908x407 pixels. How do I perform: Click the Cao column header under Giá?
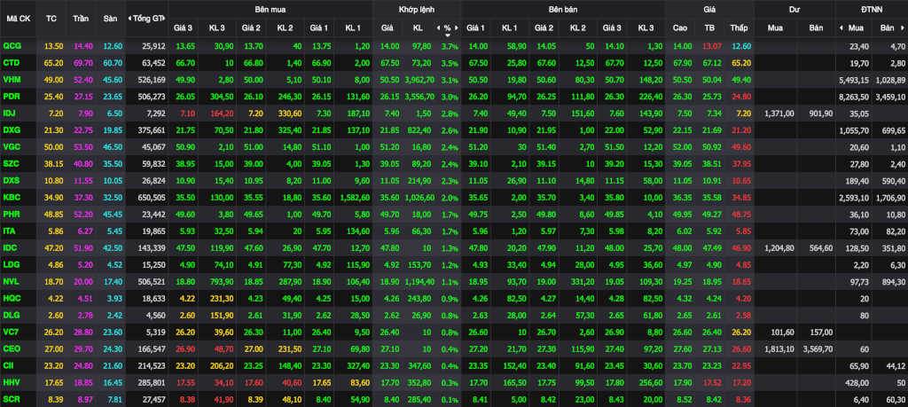(680, 27)
